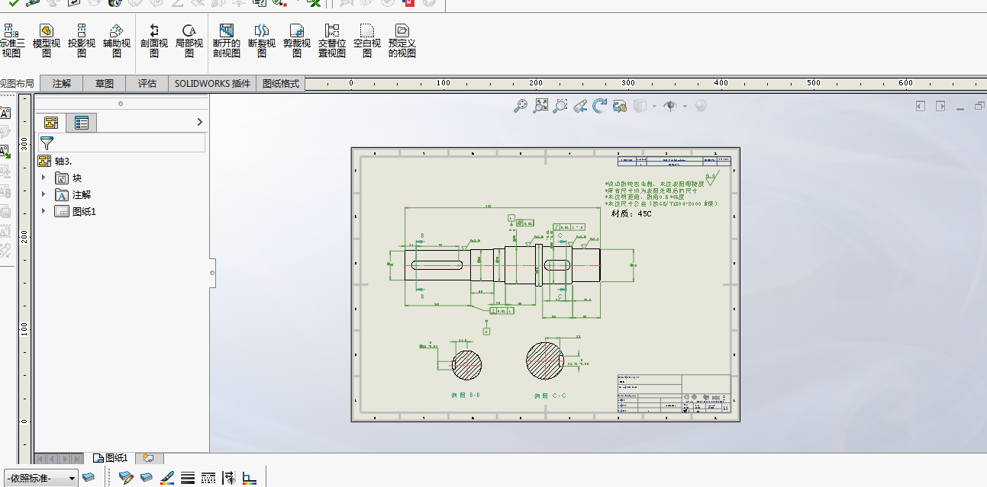This screenshot has width=987, height=487.
Task: Click section view B-B hatched circle
Action: coord(467,364)
